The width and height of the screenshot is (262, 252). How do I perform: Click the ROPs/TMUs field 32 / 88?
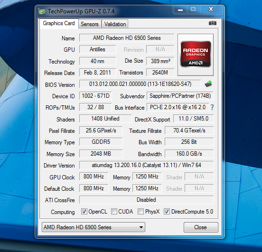(x=95, y=107)
